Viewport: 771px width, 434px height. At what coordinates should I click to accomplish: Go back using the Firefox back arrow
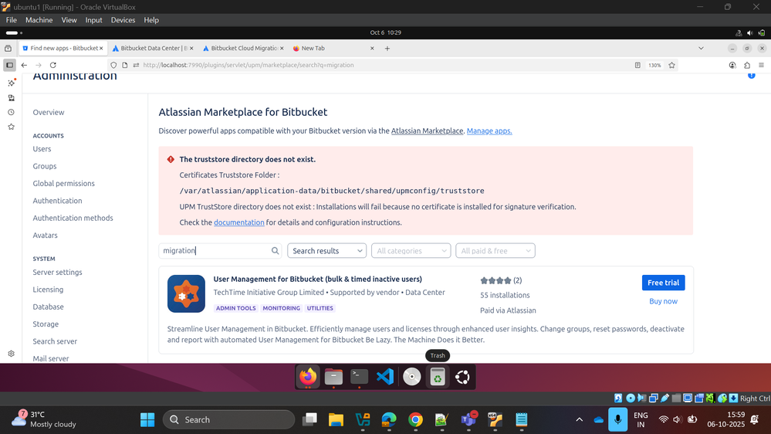pyautogui.click(x=24, y=65)
